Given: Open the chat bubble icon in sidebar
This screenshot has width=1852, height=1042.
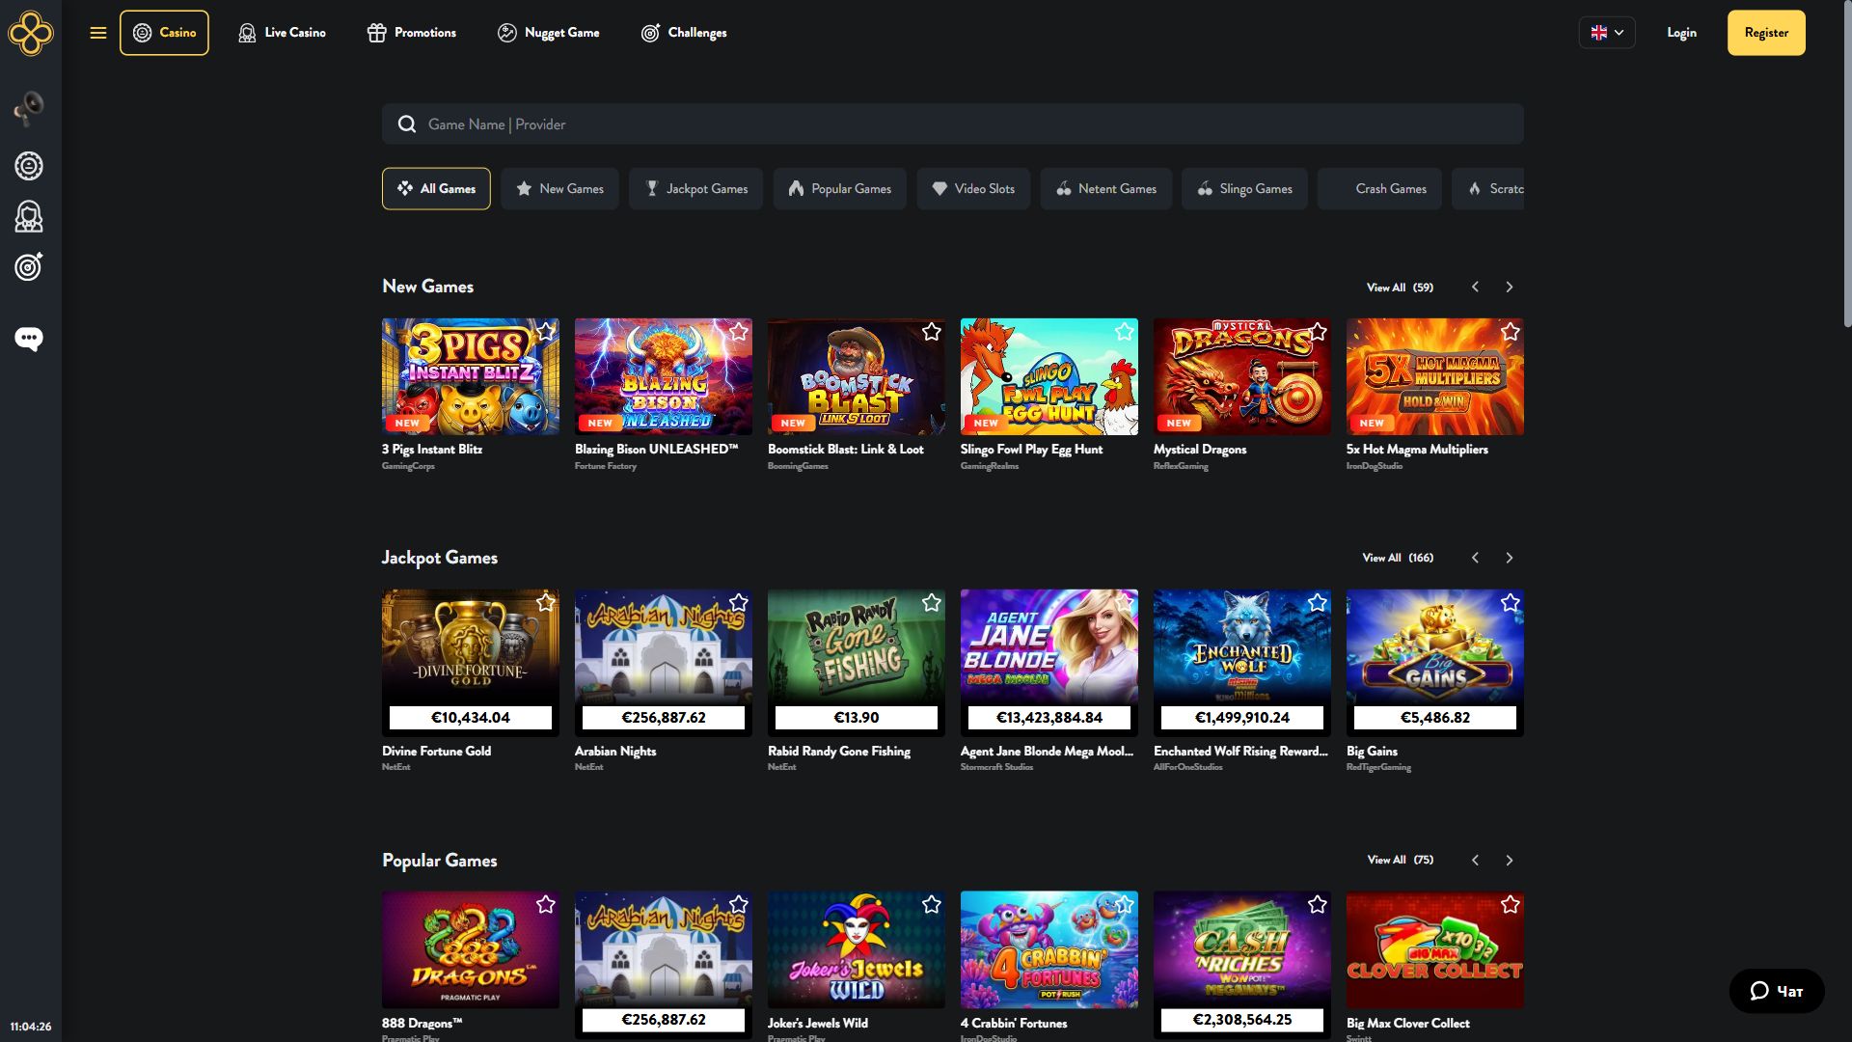Looking at the screenshot, I should coord(29,339).
